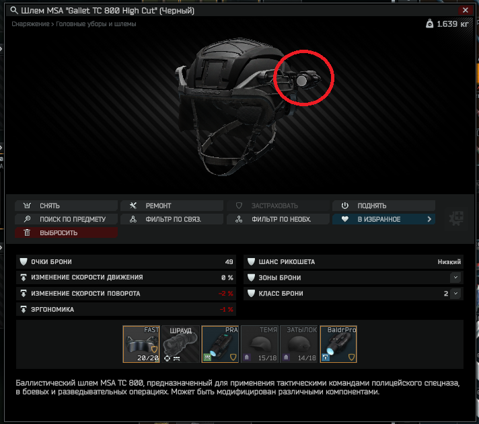Click the magnifier icon in title bar

14,10
